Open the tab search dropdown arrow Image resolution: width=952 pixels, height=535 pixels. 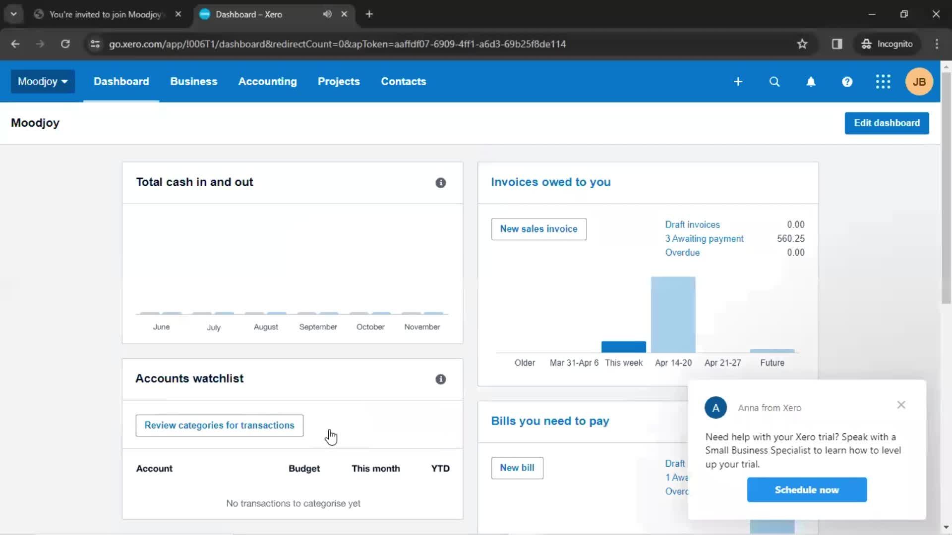[x=14, y=14]
